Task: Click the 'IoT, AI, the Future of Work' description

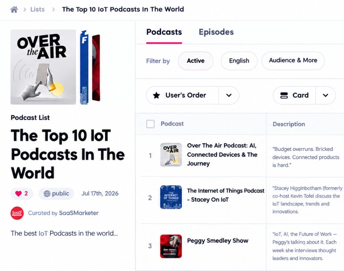Action: click(x=305, y=246)
